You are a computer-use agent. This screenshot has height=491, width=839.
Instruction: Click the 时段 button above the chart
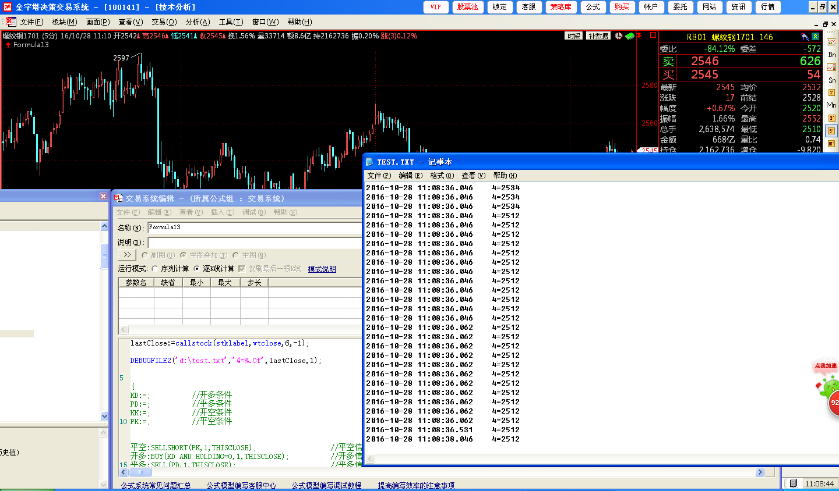click(x=574, y=36)
